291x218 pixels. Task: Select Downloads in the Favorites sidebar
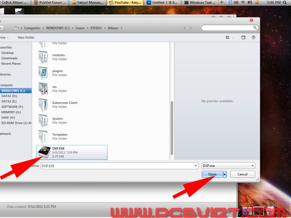coord(9,58)
